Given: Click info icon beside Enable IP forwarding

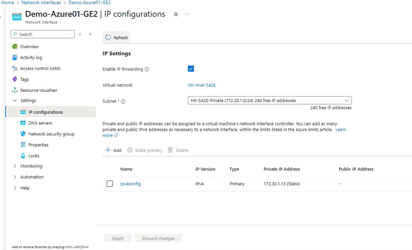Looking at the screenshot, I should click(x=147, y=69).
